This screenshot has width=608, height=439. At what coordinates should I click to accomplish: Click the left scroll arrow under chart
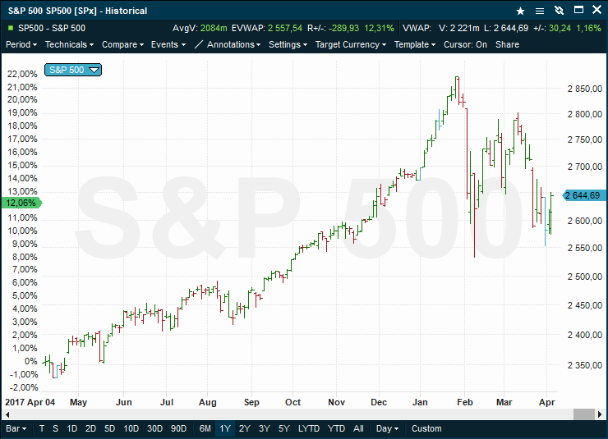coord(7,414)
